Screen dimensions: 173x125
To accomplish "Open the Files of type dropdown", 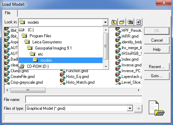I will pos(130,108).
